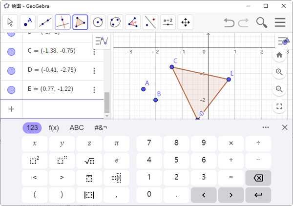Screen dimensions: 293x206
Task: Click the Undo arrow
Action: [229, 22]
